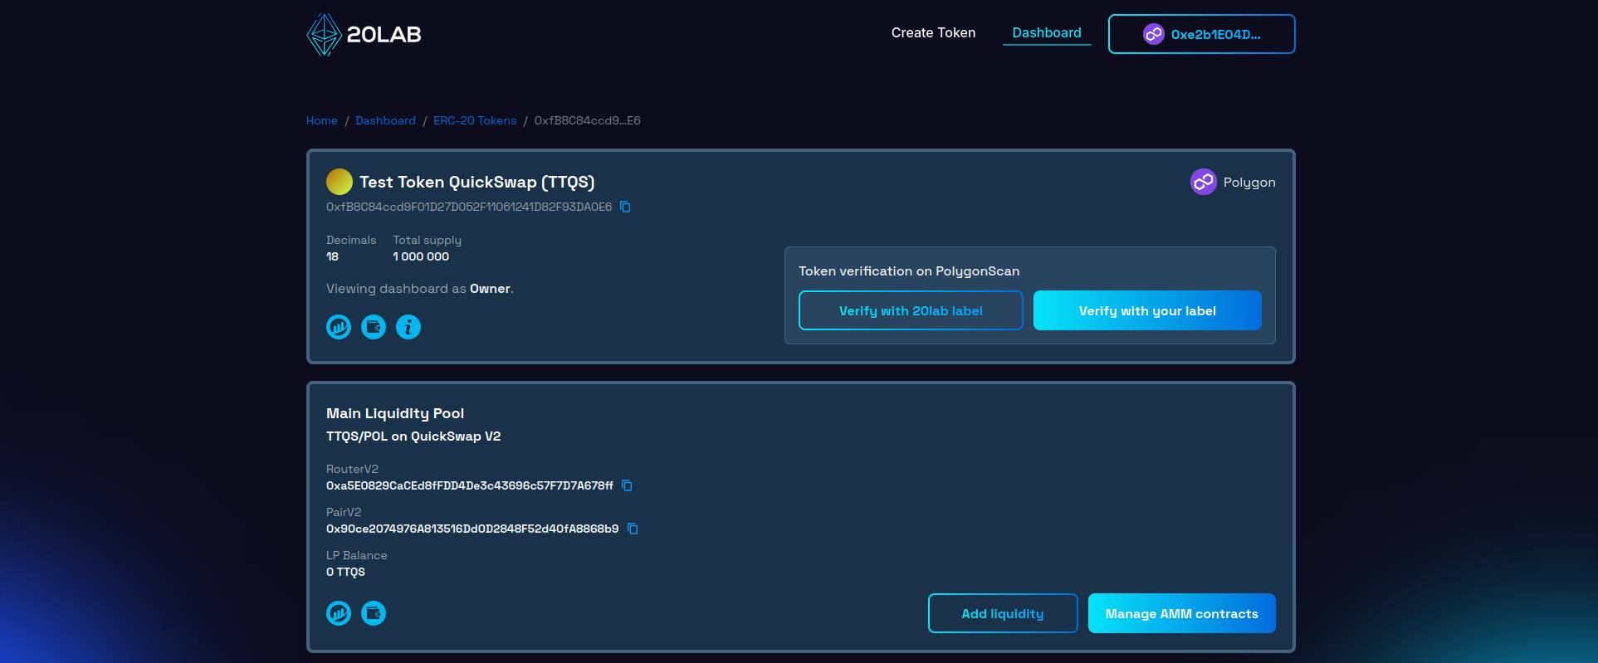Viewport: 1598px width, 663px height.
Task: Verify with 20lab label
Action: pos(911,310)
